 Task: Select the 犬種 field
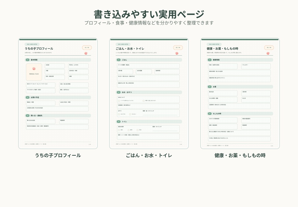point(55,72)
